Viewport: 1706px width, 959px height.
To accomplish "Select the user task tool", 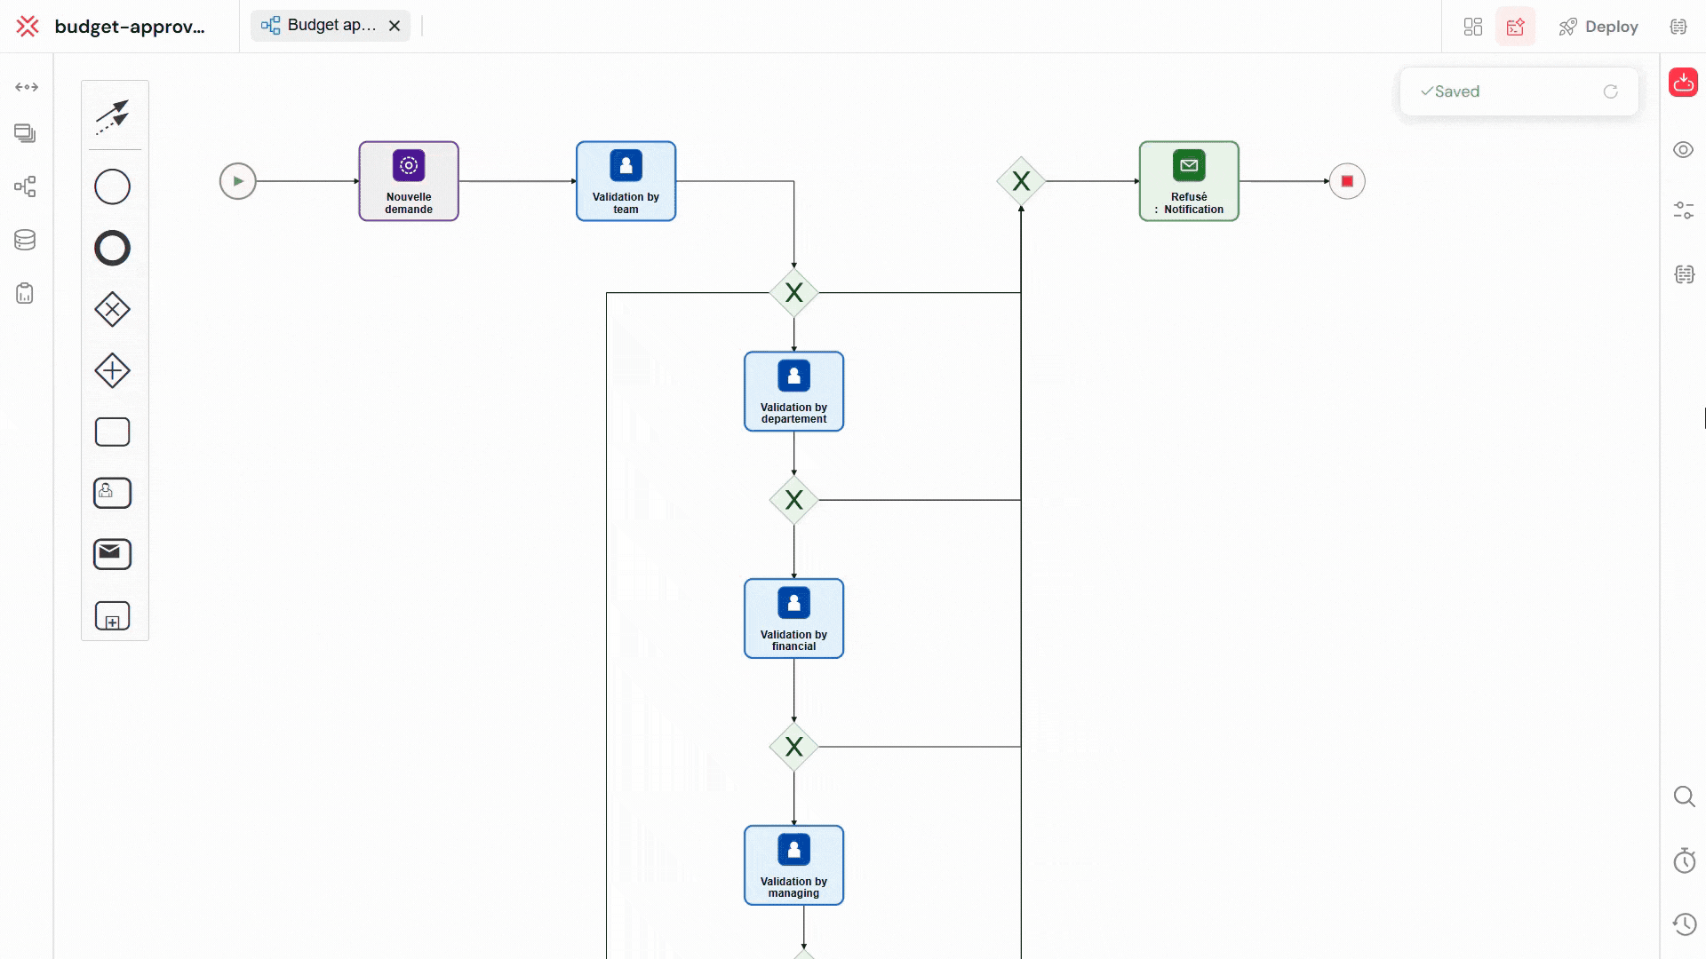I will tap(112, 493).
